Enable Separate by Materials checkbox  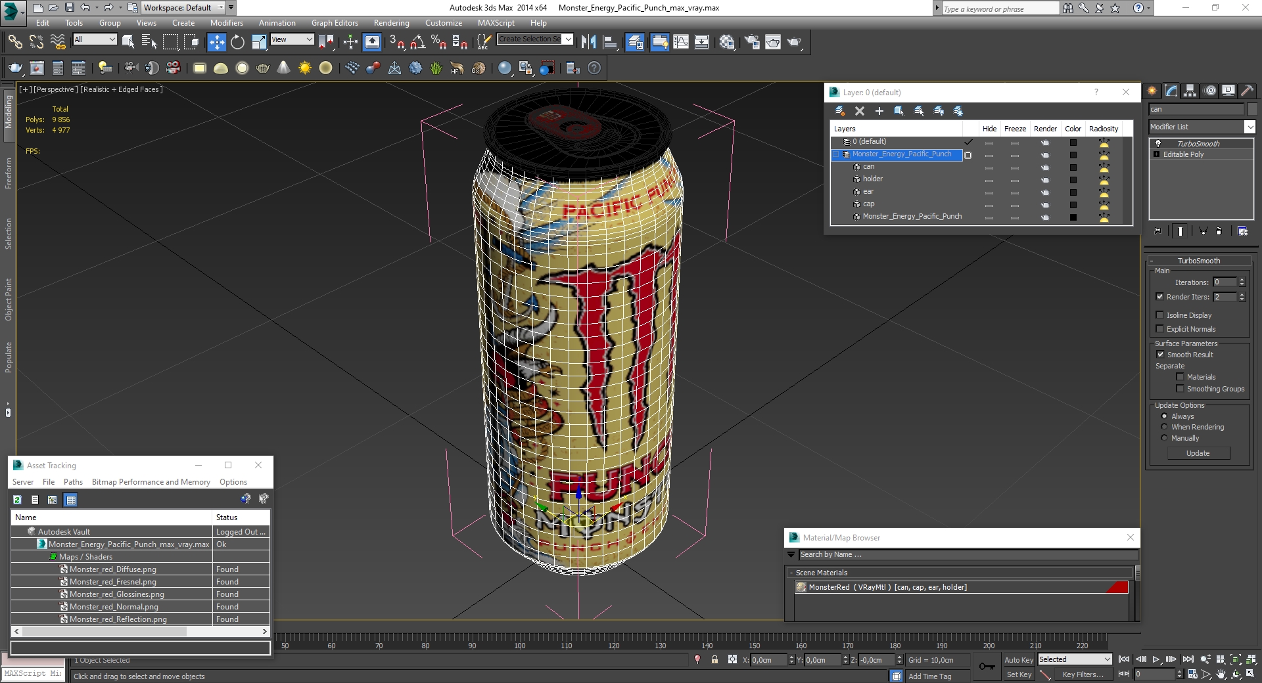(x=1180, y=377)
